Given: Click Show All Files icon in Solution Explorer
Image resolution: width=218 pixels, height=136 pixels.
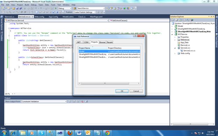Looking at the screenshot, I should tap(176, 20).
